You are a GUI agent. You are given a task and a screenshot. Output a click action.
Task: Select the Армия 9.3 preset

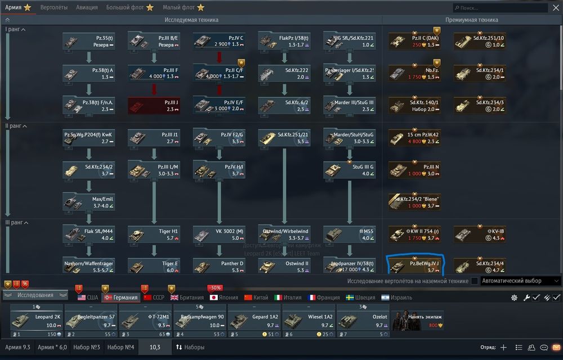17,347
